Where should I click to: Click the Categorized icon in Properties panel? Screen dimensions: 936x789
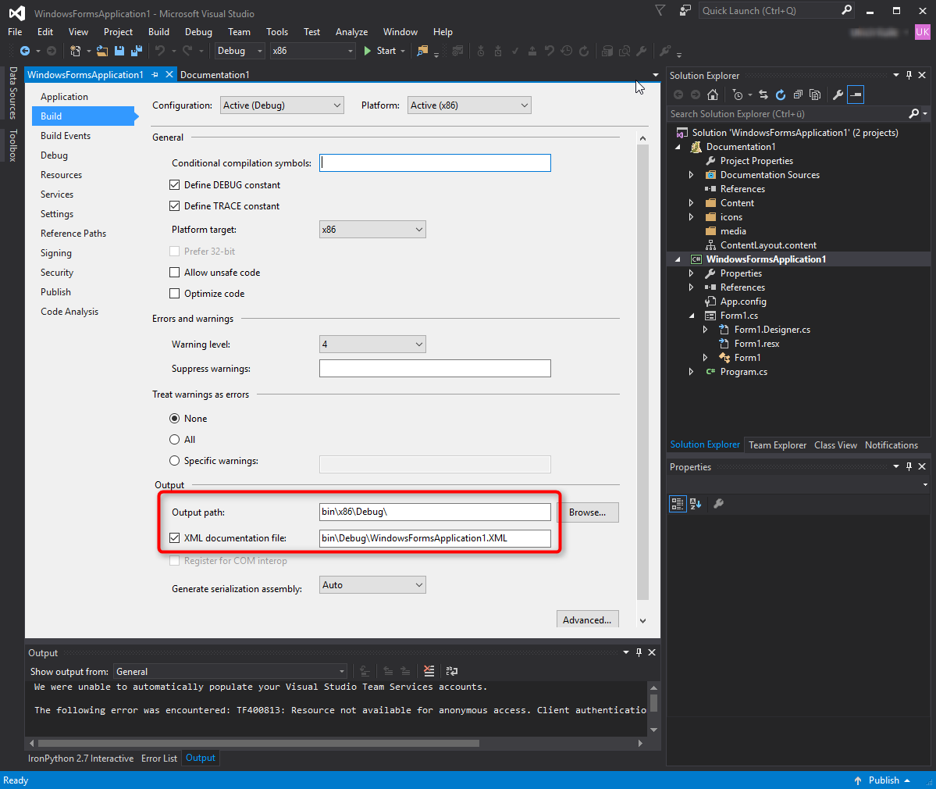[x=678, y=504]
